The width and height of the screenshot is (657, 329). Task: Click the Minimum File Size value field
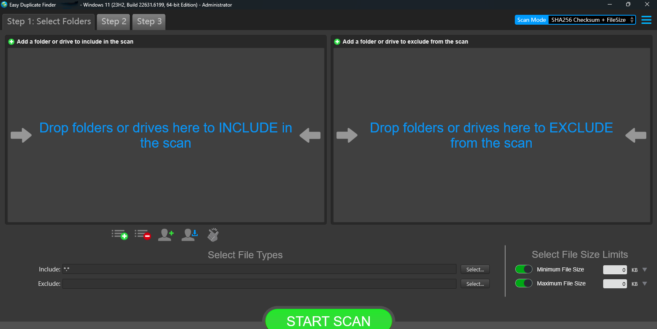pos(615,270)
